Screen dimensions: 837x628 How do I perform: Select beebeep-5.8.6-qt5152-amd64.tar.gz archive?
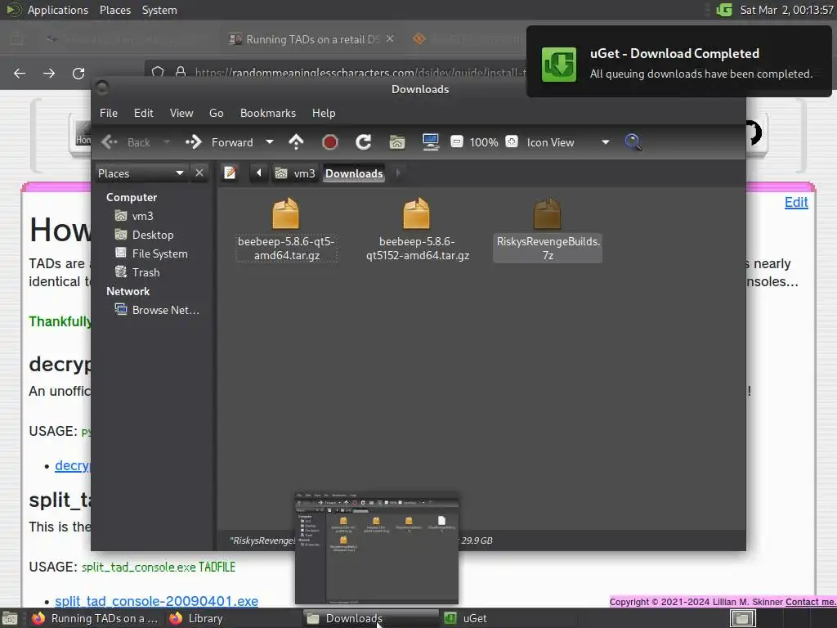(417, 230)
